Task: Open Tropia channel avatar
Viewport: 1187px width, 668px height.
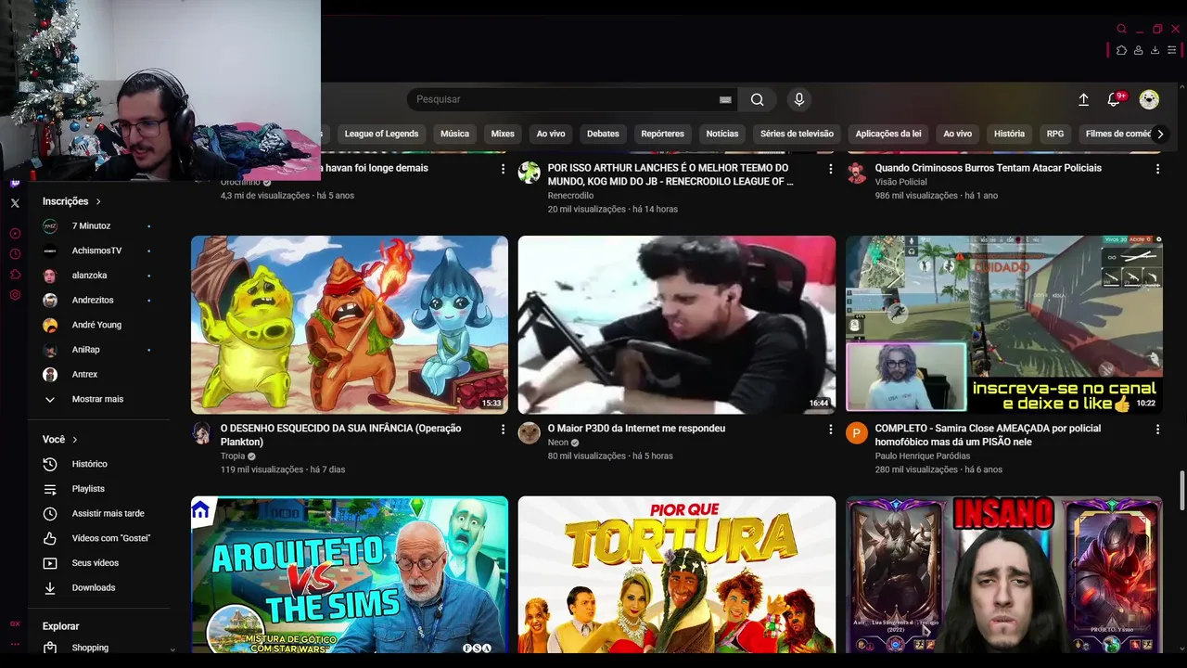Action: pos(201,433)
